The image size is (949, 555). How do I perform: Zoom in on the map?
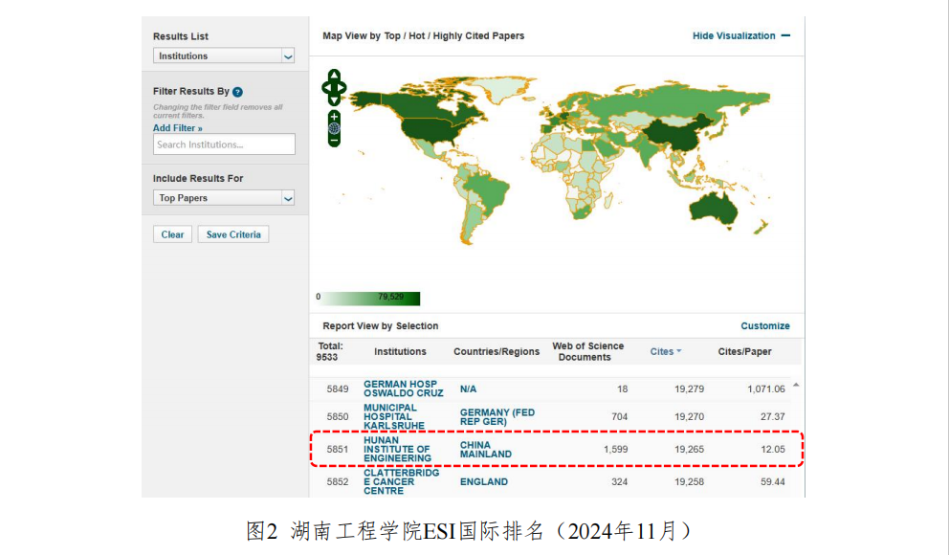(334, 116)
